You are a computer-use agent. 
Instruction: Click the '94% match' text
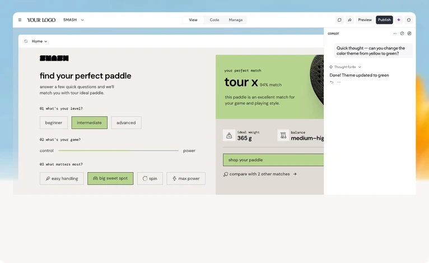[271, 85]
